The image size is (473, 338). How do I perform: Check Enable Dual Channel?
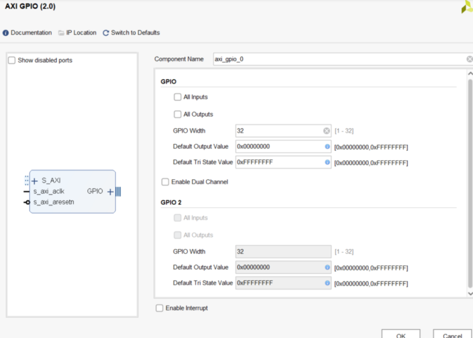pos(165,182)
